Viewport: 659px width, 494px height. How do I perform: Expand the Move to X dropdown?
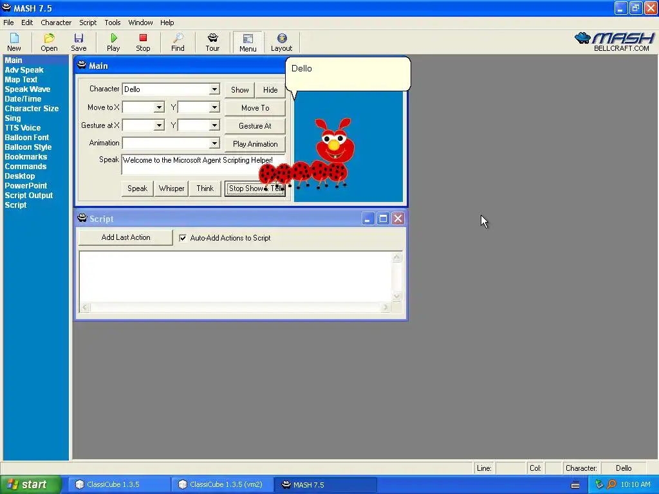click(x=159, y=107)
